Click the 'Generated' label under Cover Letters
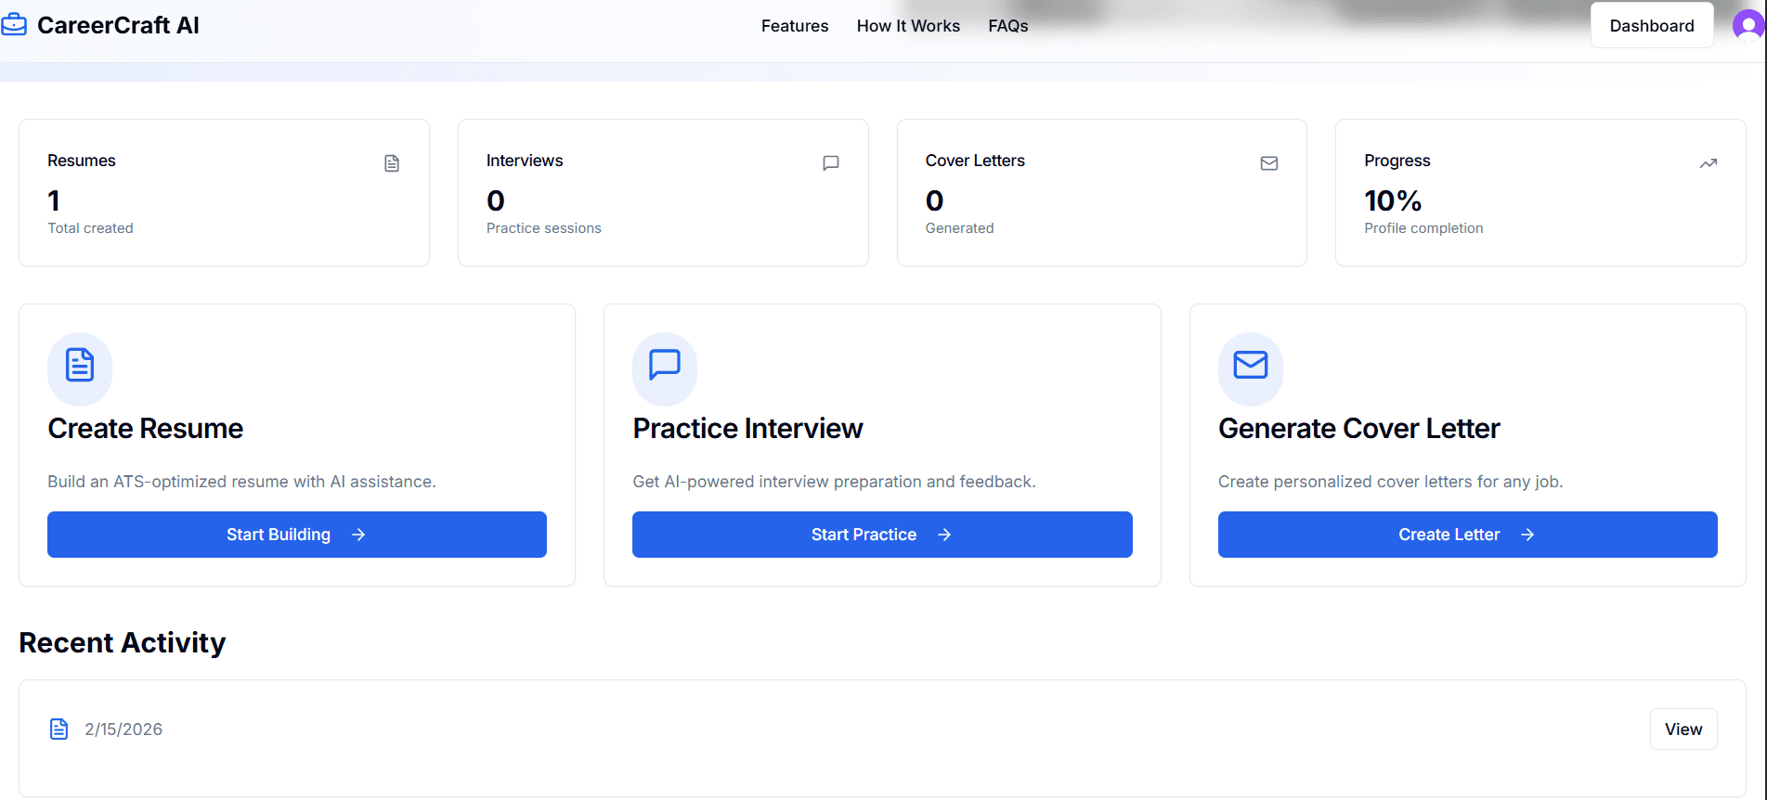 959,228
